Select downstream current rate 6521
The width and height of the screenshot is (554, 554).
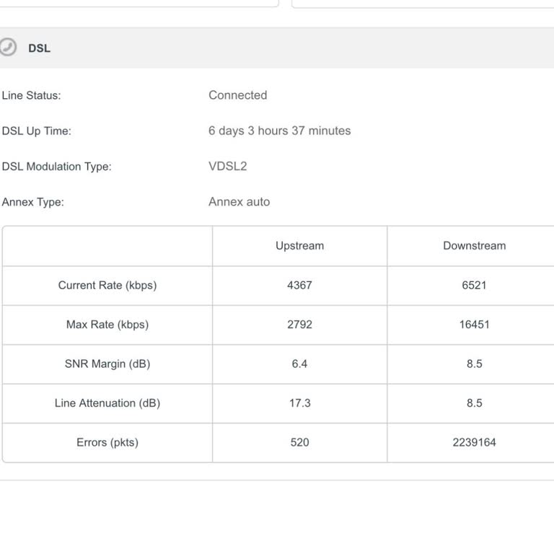(x=474, y=285)
